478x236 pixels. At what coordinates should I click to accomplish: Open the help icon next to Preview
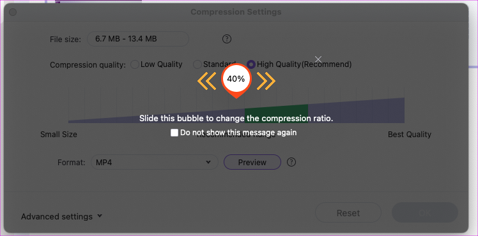(x=291, y=162)
